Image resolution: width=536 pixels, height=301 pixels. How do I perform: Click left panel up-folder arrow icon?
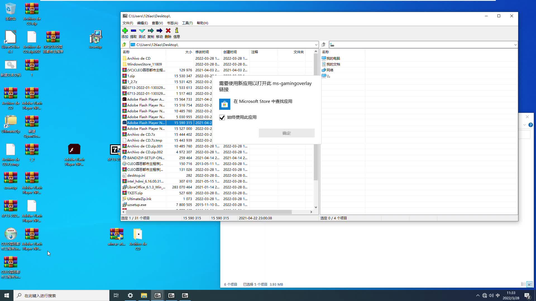(x=124, y=45)
